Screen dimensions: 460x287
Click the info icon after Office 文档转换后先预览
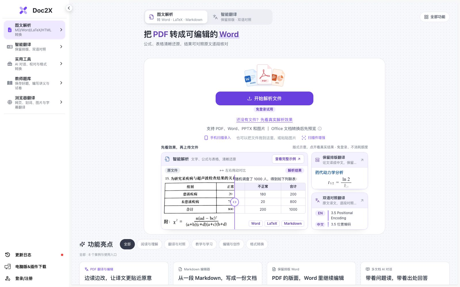[320, 129]
